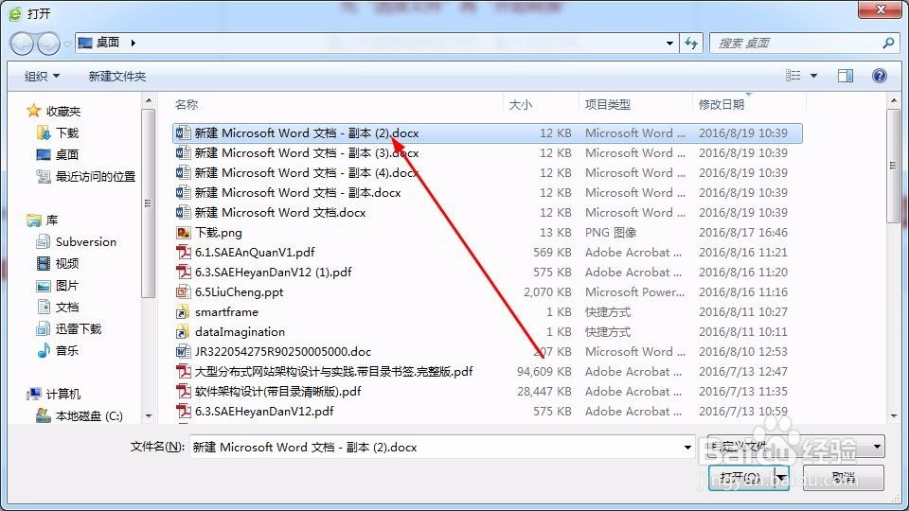Screen dimensions: 909x511
Task: Click New Folder (新建文件夹) button
Action: pyautogui.click(x=117, y=76)
